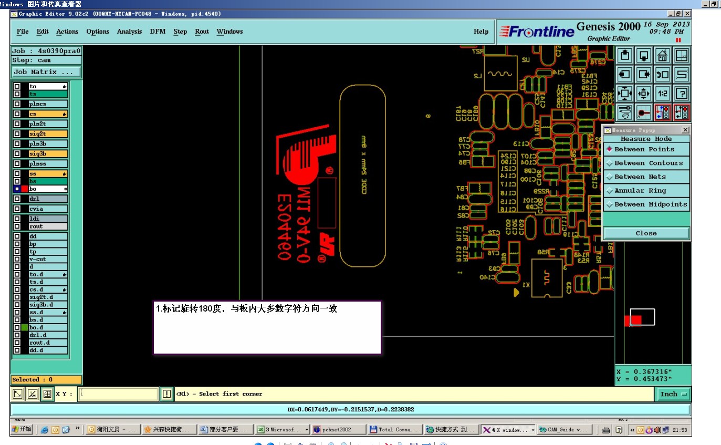This screenshot has height=445, width=721.
Task: Open the Windows menu
Action: (x=229, y=32)
